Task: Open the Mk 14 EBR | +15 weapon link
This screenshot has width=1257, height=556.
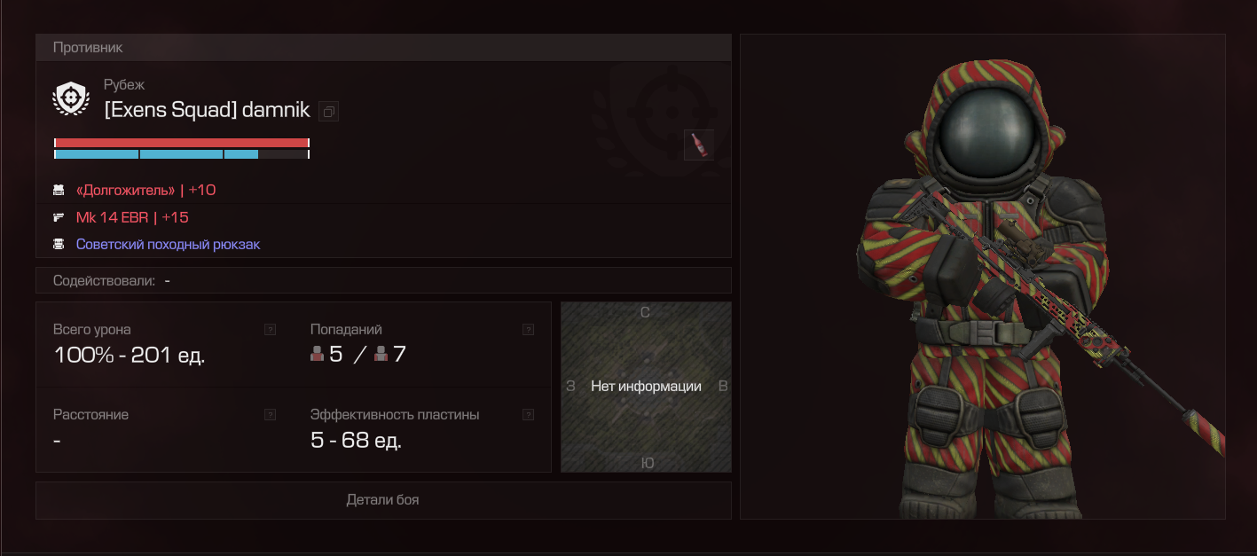Action: coord(132,217)
